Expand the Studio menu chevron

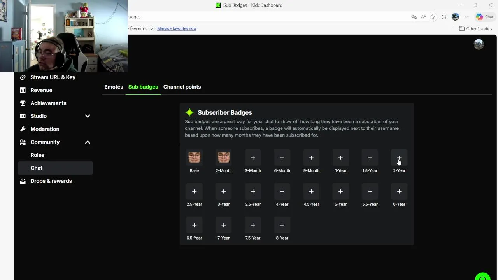pyautogui.click(x=88, y=116)
